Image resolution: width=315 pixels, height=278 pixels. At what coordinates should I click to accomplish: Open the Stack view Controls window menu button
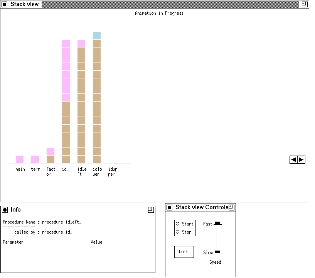click(x=170, y=208)
